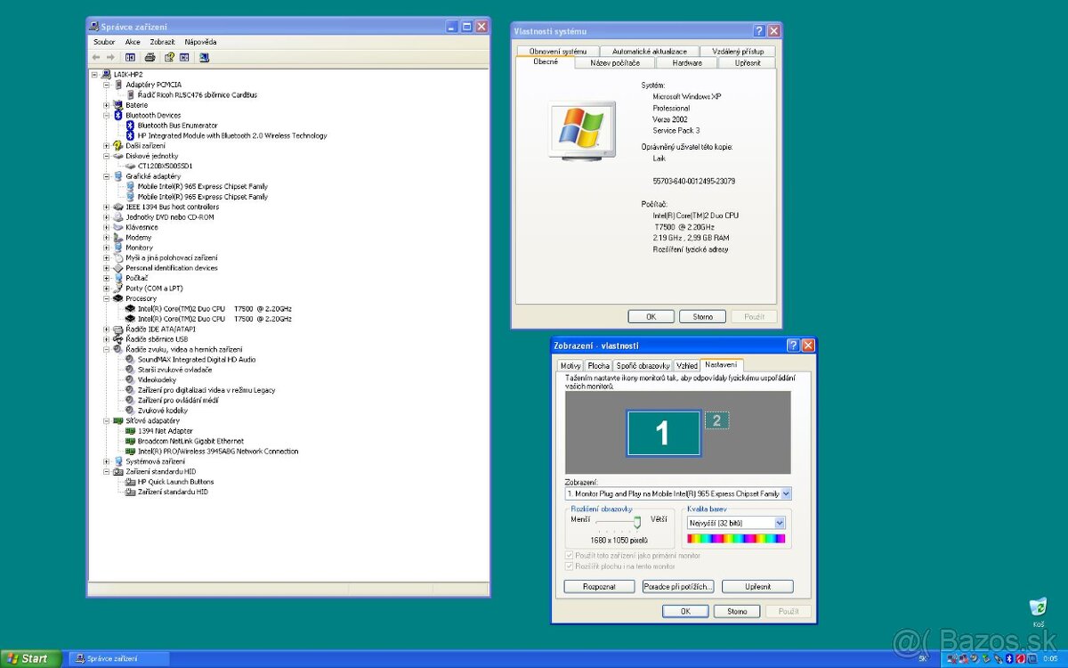Check 'Použít toto zařízení jako primární monitor'
Screen dimensions: 1068x668
tap(570, 554)
